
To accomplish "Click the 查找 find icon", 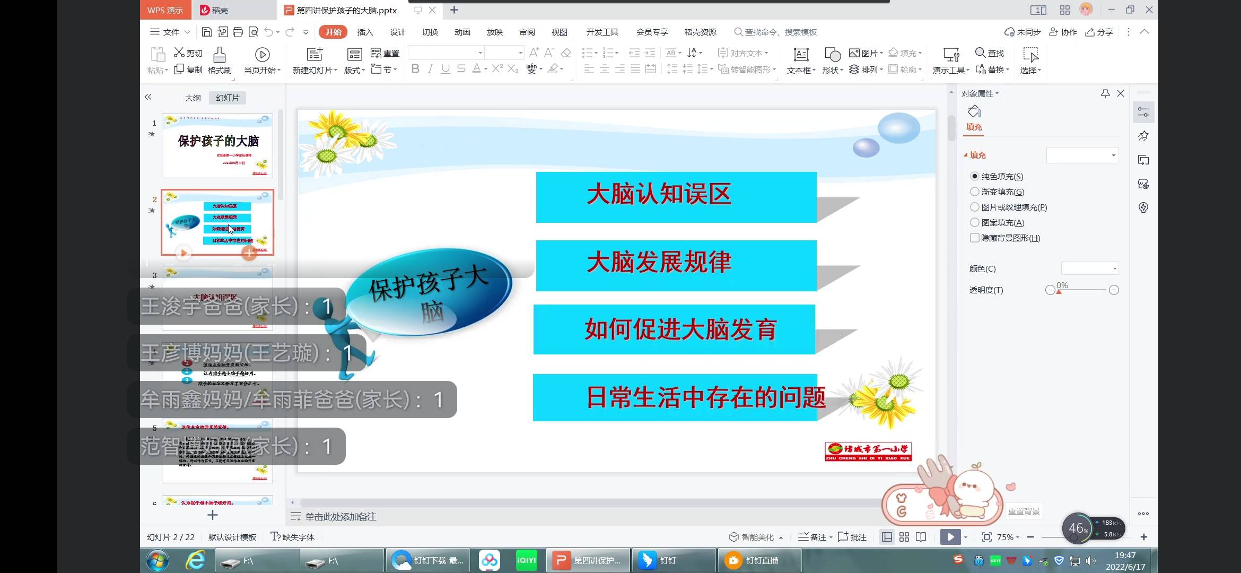I will pos(990,53).
